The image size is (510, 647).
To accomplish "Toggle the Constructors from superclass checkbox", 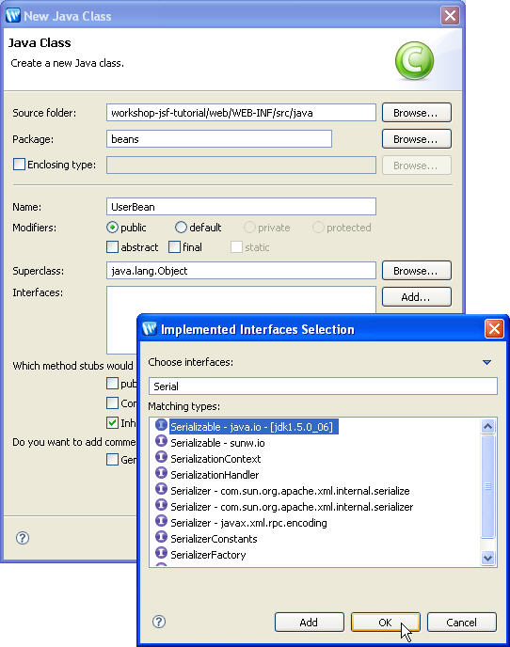I will [112, 402].
